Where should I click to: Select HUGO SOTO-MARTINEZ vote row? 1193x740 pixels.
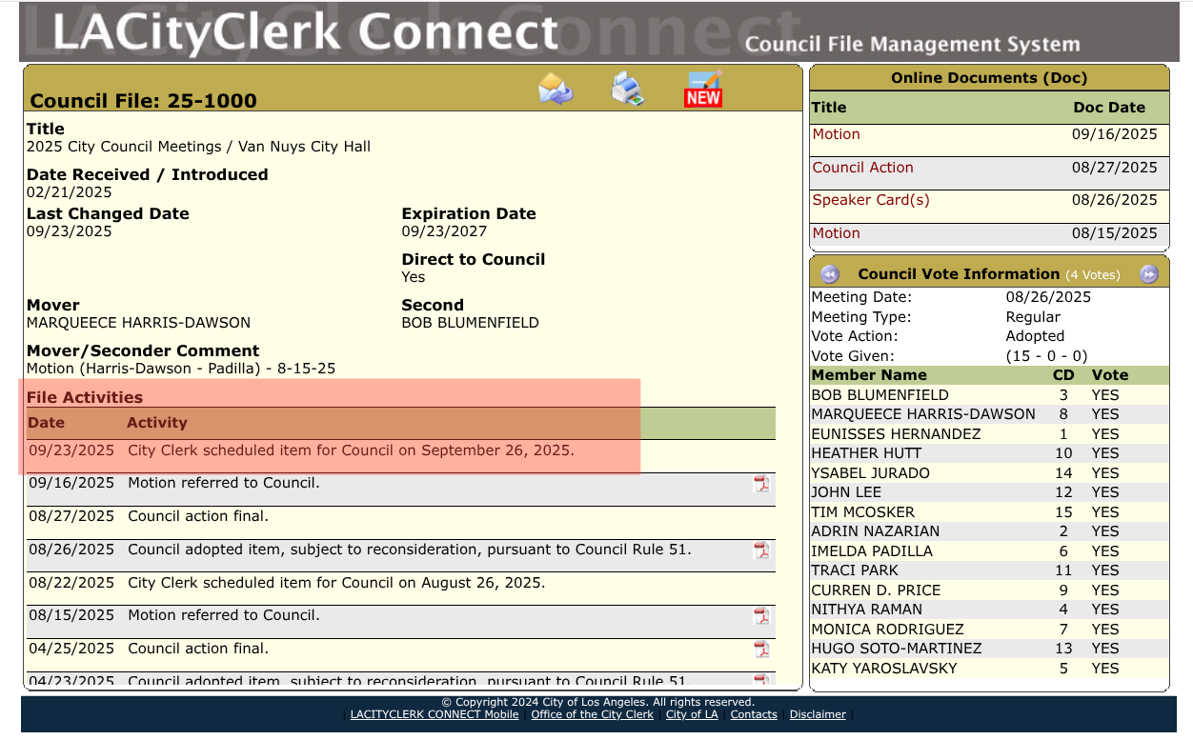pos(989,649)
